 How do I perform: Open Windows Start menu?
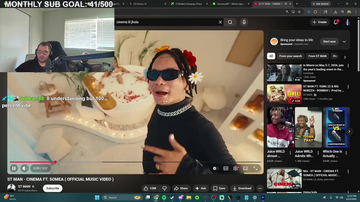click(97, 198)
